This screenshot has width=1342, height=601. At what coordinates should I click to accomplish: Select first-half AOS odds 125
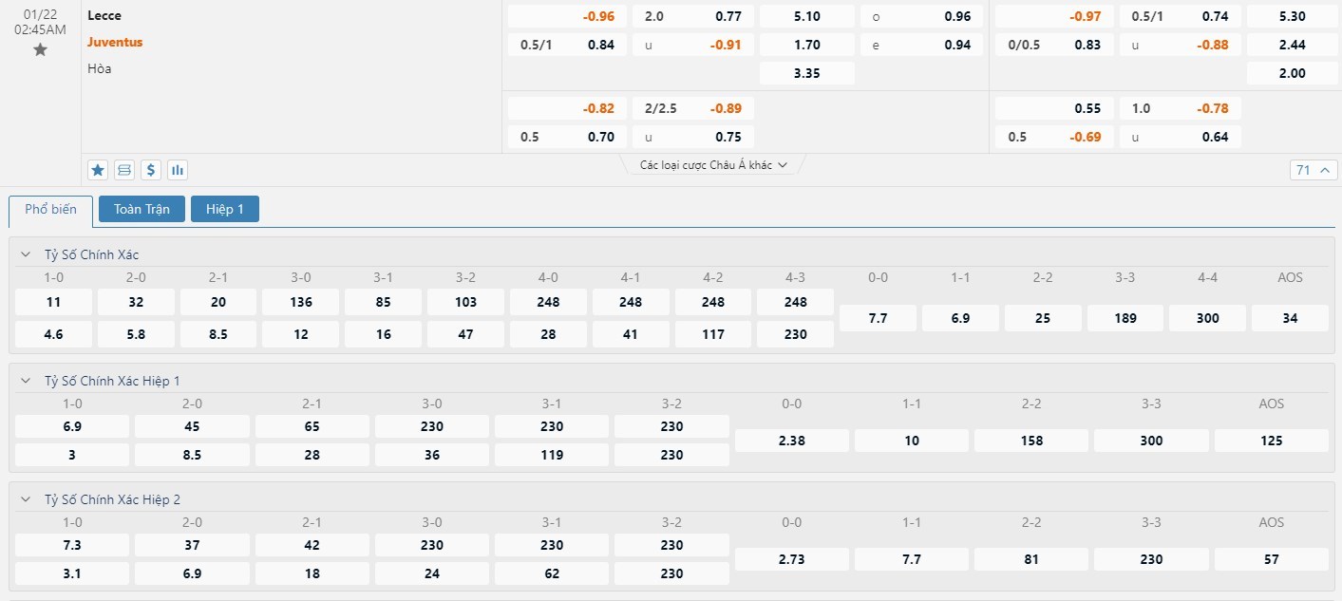pos(1271,441)
